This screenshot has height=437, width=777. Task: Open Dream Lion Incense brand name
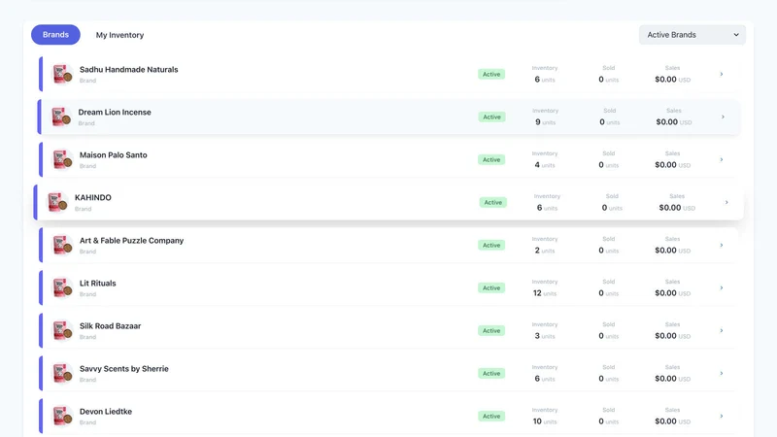coord(115,112)
